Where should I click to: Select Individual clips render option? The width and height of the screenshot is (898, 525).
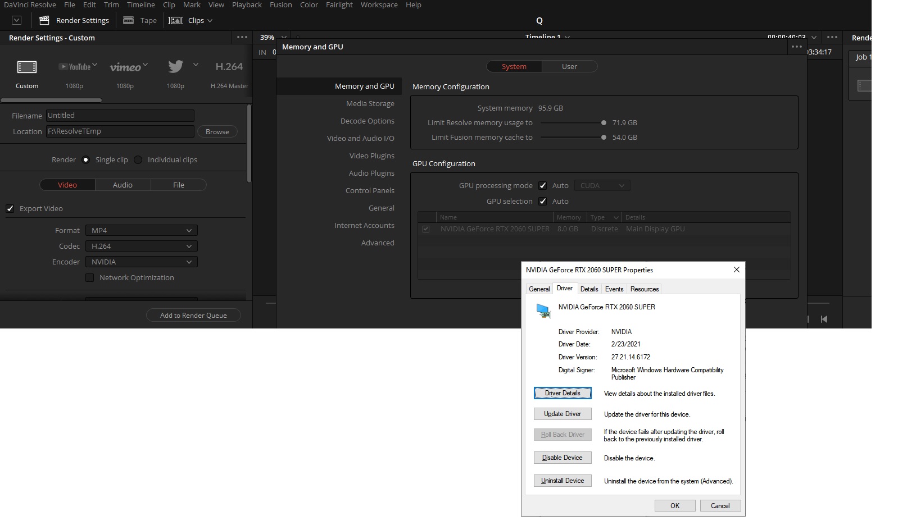(x=138, y=159)
